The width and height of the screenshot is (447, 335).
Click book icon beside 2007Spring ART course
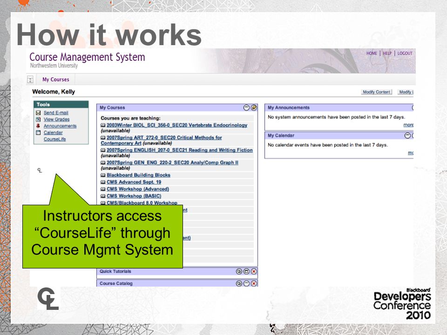[103, 138]
